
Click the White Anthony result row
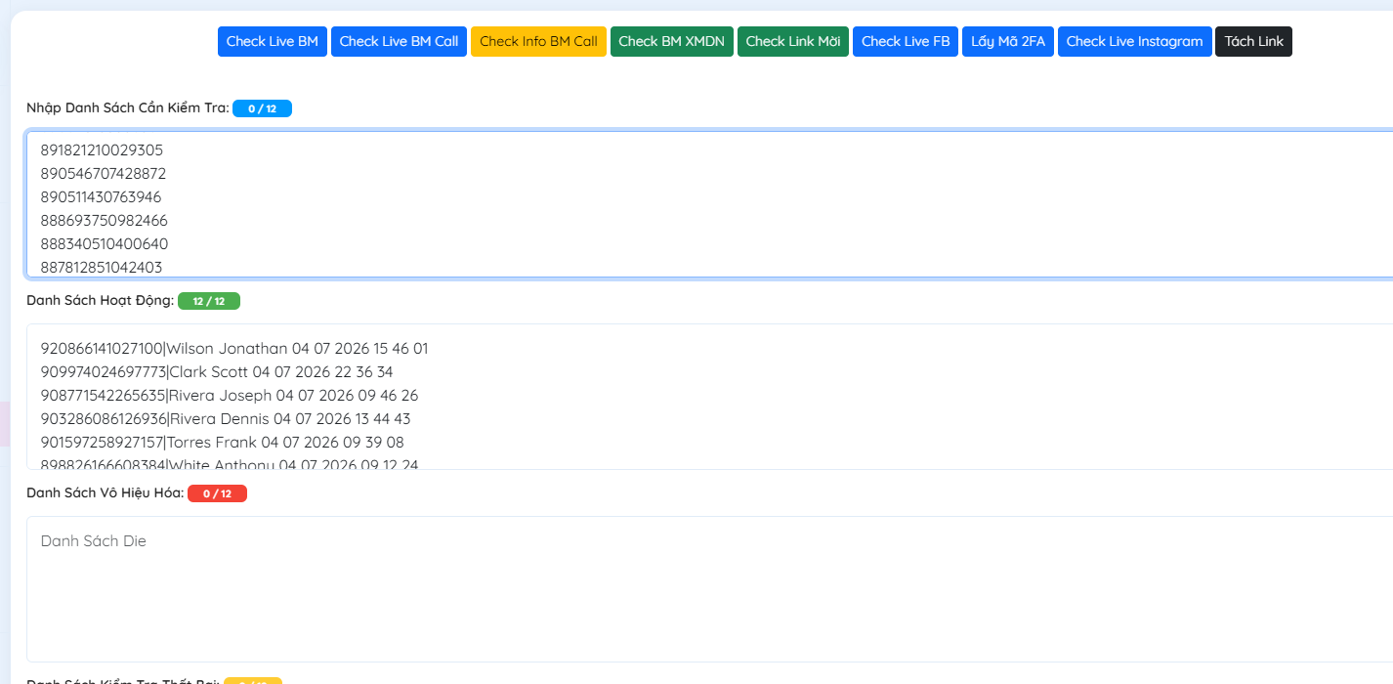(229, 464)
